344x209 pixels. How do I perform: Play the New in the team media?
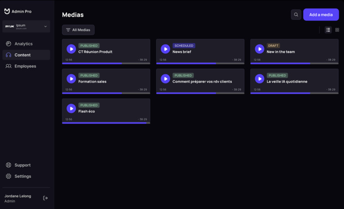pos(260,49)
